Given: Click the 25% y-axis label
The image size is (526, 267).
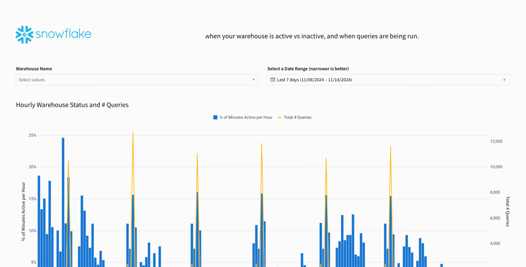Looking at the screenshot, I should (32, 135).
